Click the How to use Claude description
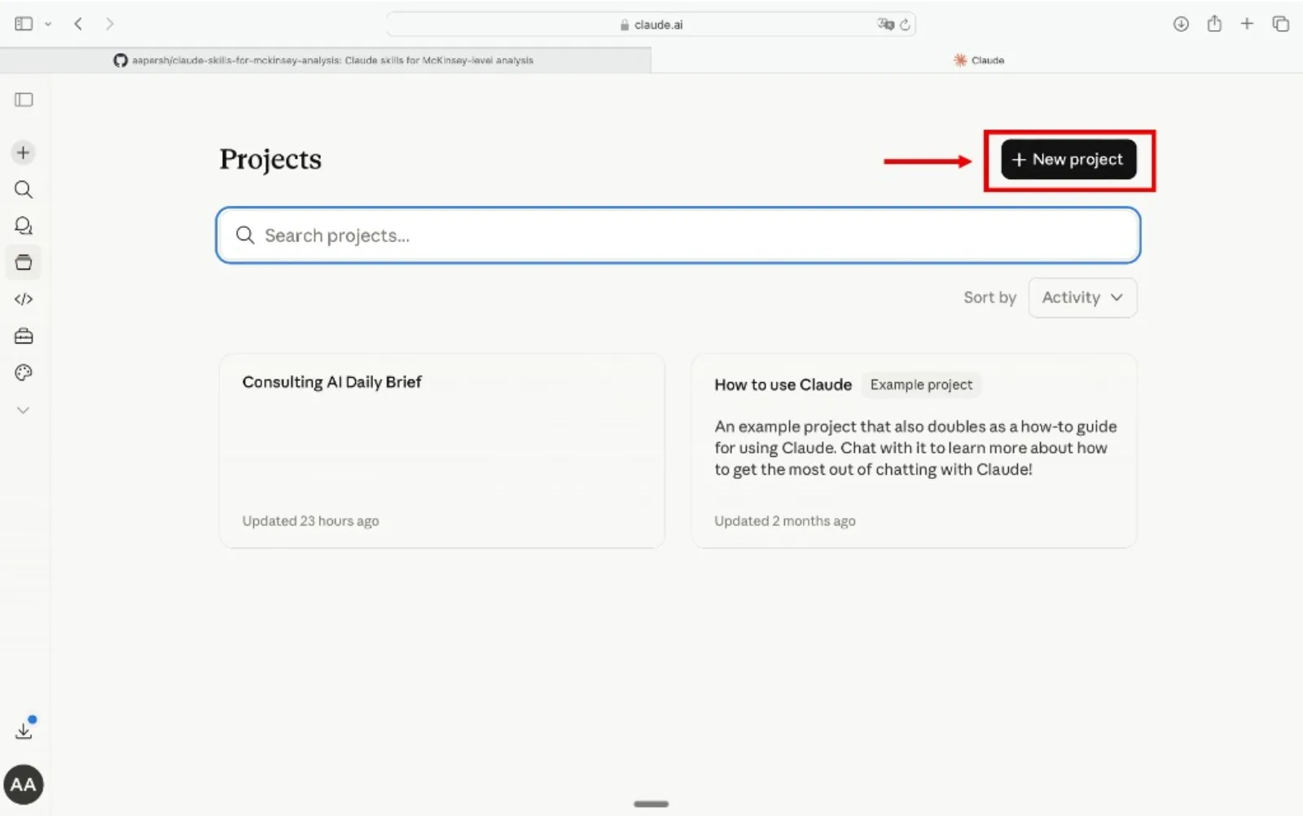 (x=915, y=448)
